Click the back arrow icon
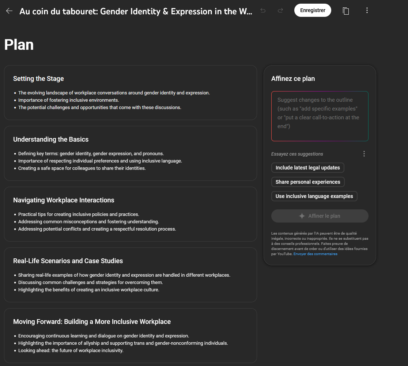The image size is (408, 366). (x=9, y=11)
